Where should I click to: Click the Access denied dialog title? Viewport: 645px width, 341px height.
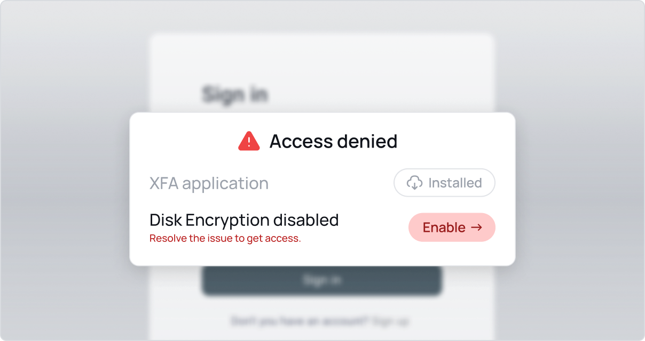tap(333, 141)
